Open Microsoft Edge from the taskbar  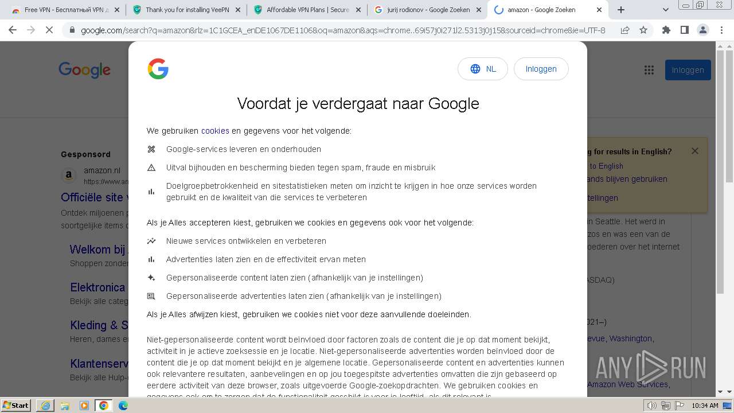click(123, 406)
